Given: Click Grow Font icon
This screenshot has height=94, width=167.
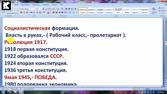Looking at the screenshot, I should pyautogui.click(x=44, y=9).
